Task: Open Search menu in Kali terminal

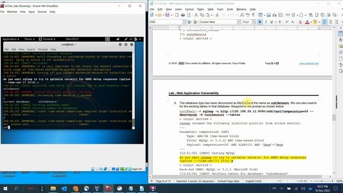Action: click(x=31, y=49)
